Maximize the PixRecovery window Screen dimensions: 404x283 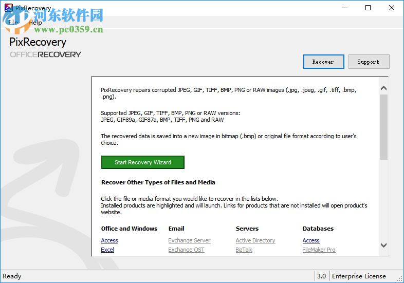click(368, 8)
